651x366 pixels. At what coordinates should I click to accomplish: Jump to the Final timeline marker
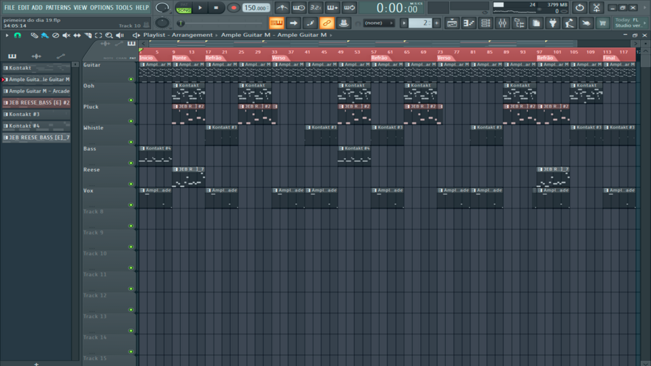click(609, 58)
